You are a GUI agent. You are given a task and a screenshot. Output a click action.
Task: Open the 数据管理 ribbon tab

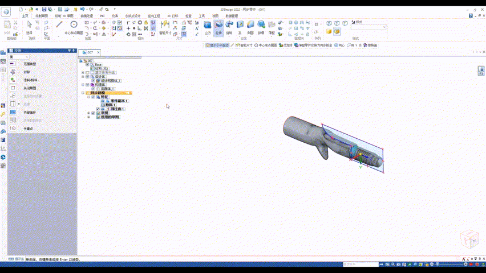(232, 16)
